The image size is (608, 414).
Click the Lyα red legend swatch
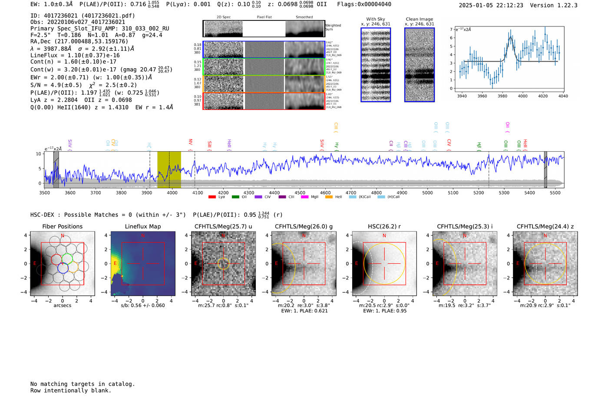click(x=212, y=197)
